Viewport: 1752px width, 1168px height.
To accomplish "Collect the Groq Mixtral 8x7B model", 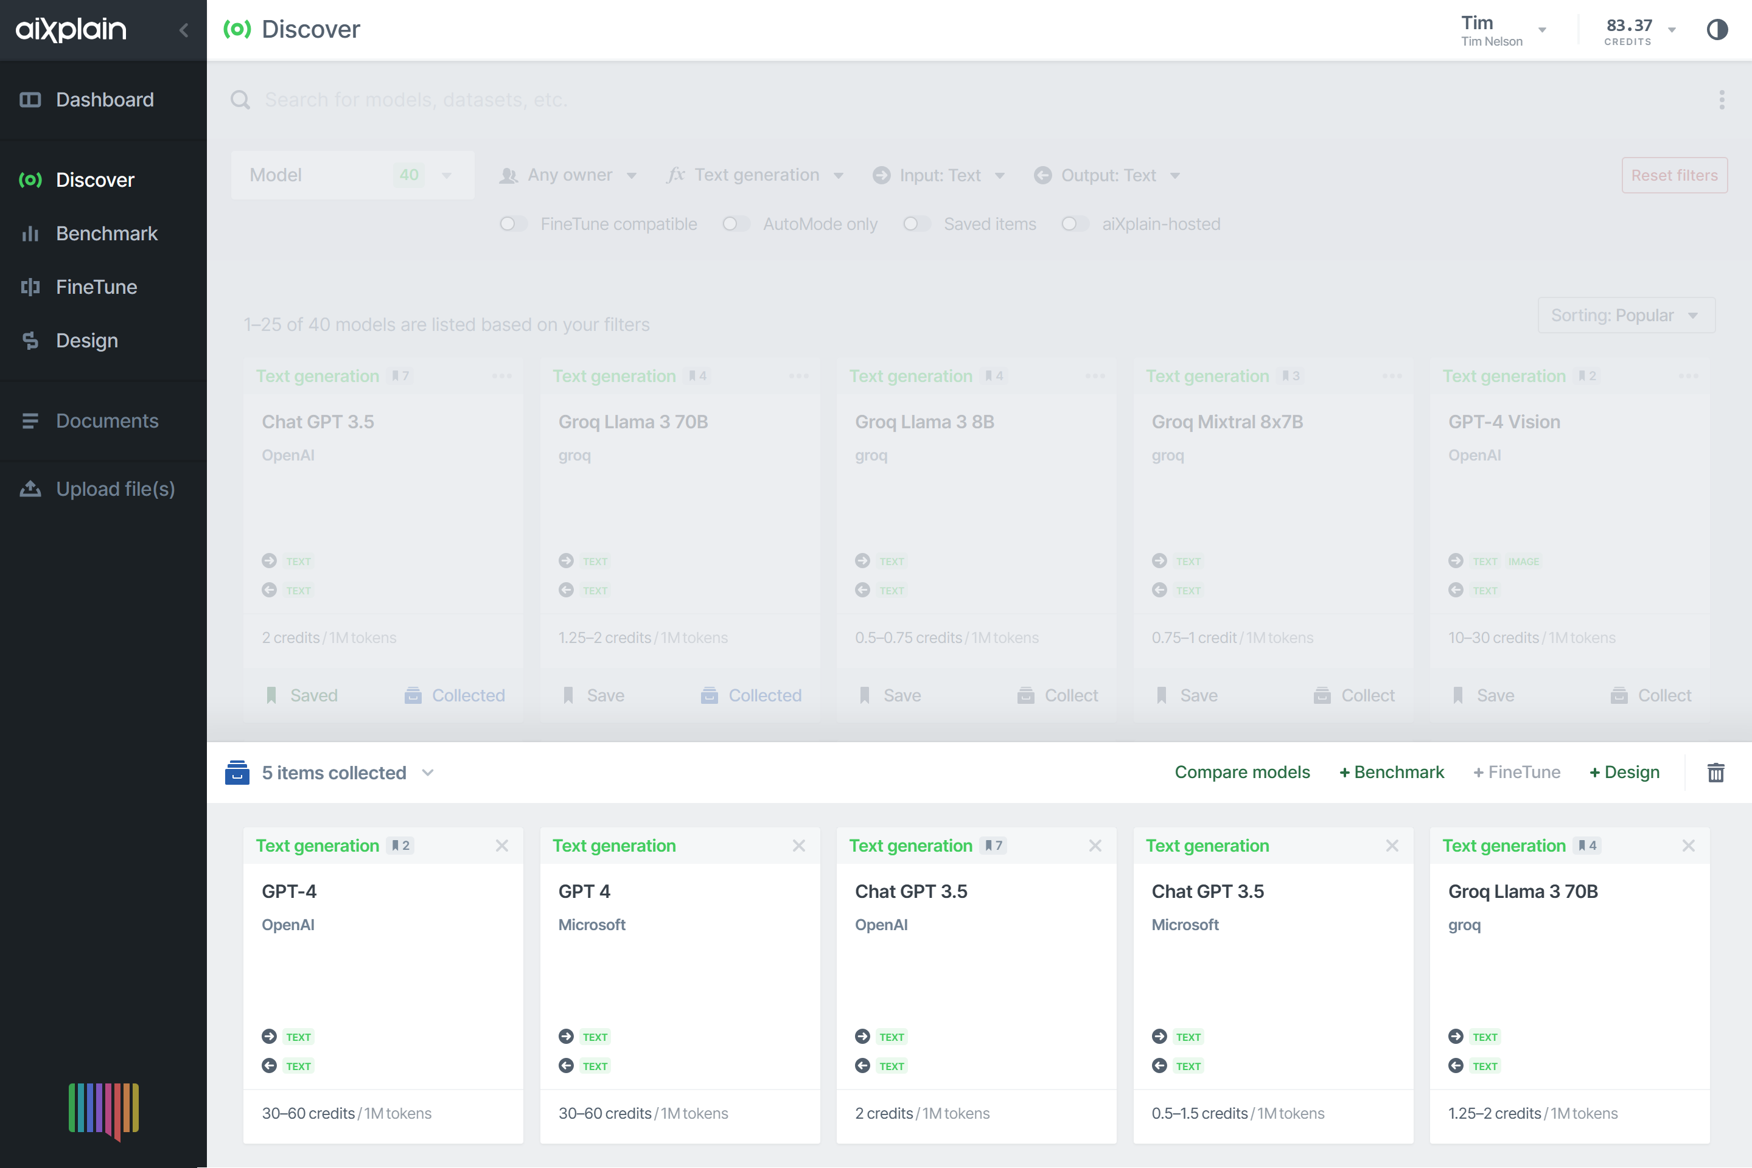I will point(1354,695).
